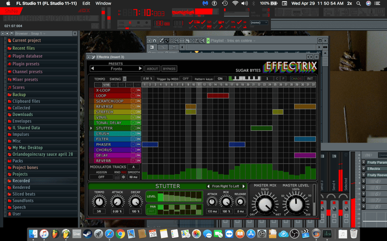This screenshot has height=241, width=387.
Task: Open the Apple menu
Action: pyautogui.click(x=8, y=4)
